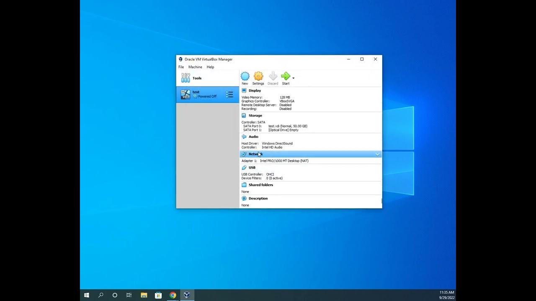Open the Machine menu
536x301 pixels.
[195, 67]
